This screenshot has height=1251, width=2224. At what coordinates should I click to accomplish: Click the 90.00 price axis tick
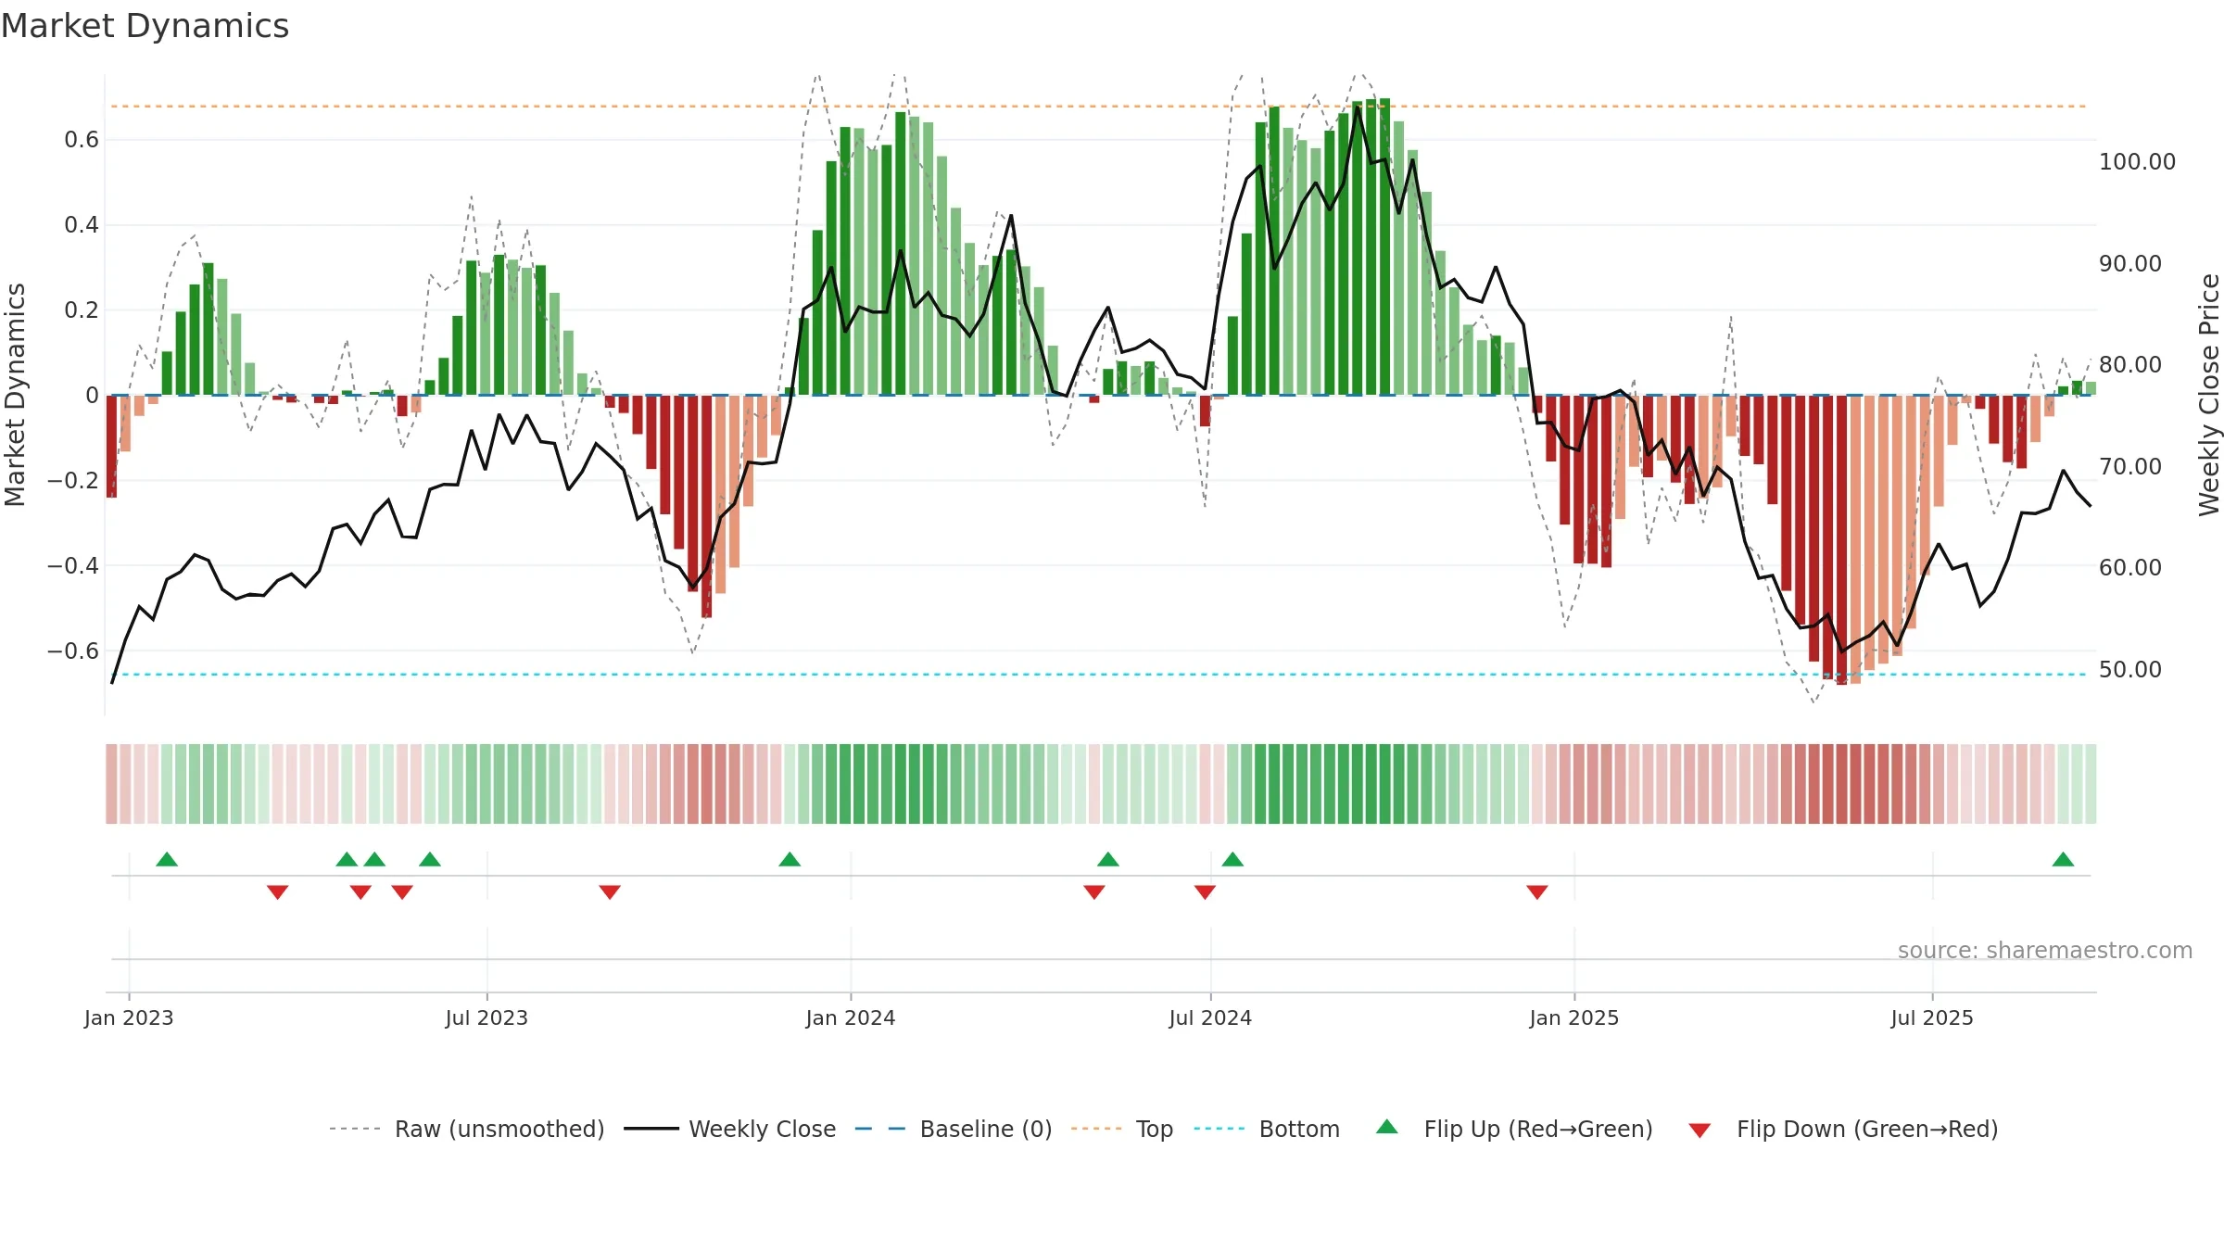click(x=2130, y=264)
